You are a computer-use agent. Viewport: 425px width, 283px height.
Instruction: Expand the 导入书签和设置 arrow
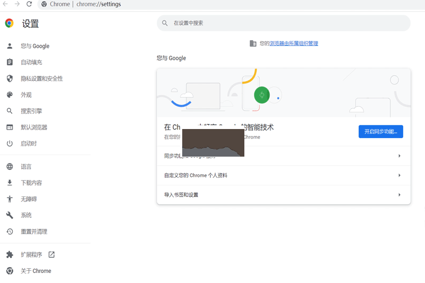coord(399,195)
